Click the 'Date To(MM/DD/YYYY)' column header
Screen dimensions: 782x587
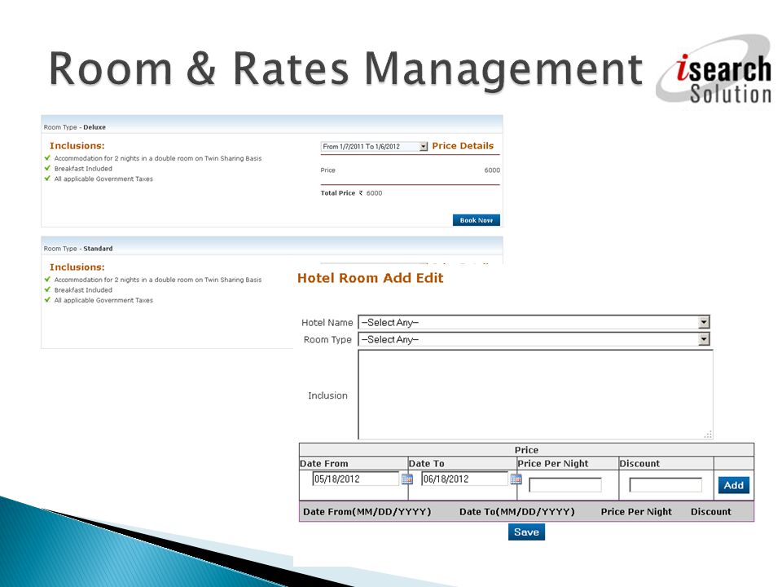point(517,512)
